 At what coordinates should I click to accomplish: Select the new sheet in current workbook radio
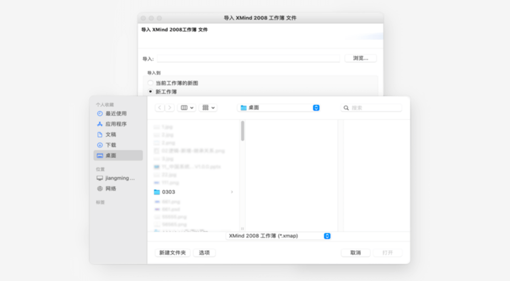(150, 83)
